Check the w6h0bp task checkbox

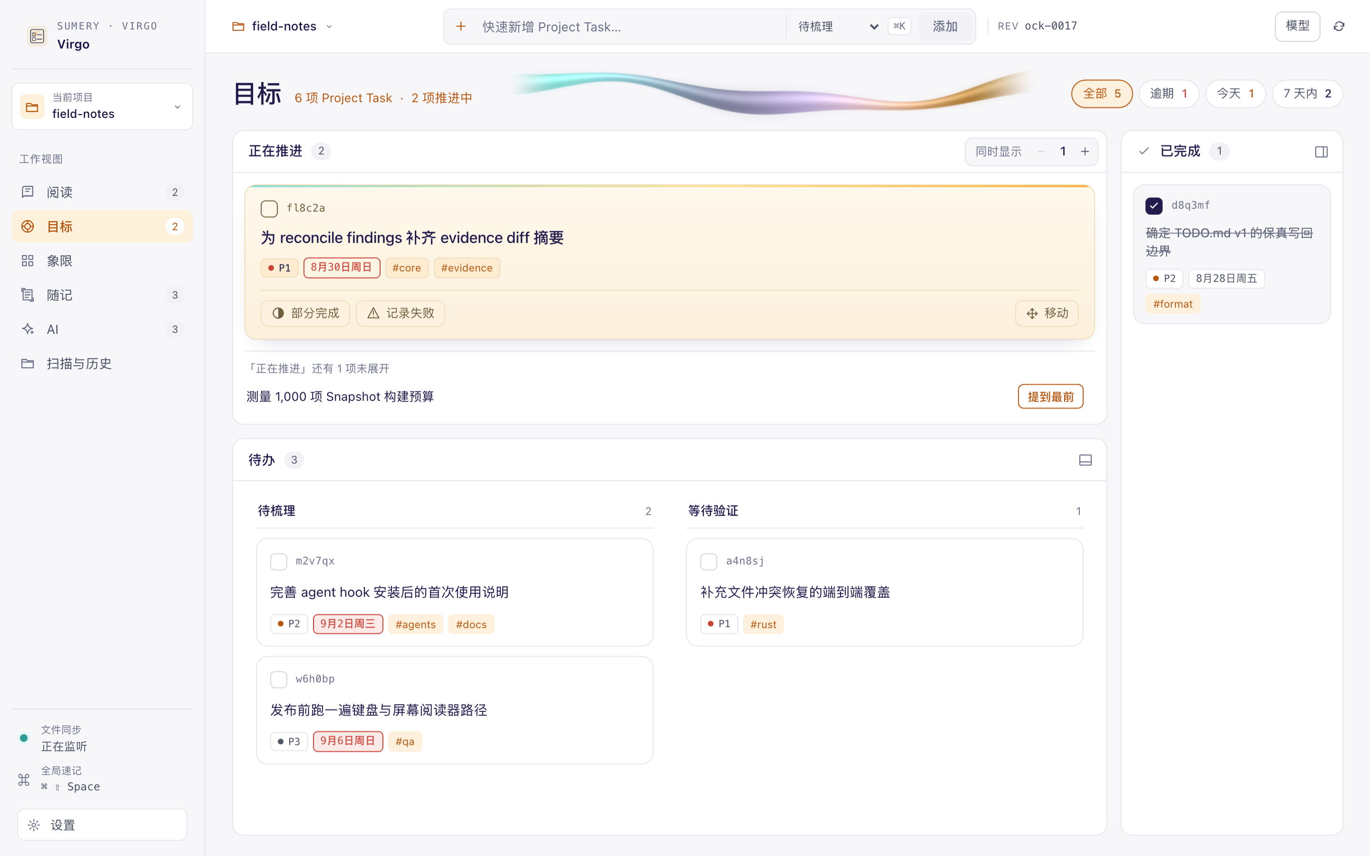point(279,680)
